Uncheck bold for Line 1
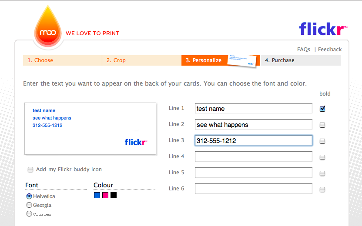Image resolution: width=362 pixels, height=226 pixels. point(322,109)
